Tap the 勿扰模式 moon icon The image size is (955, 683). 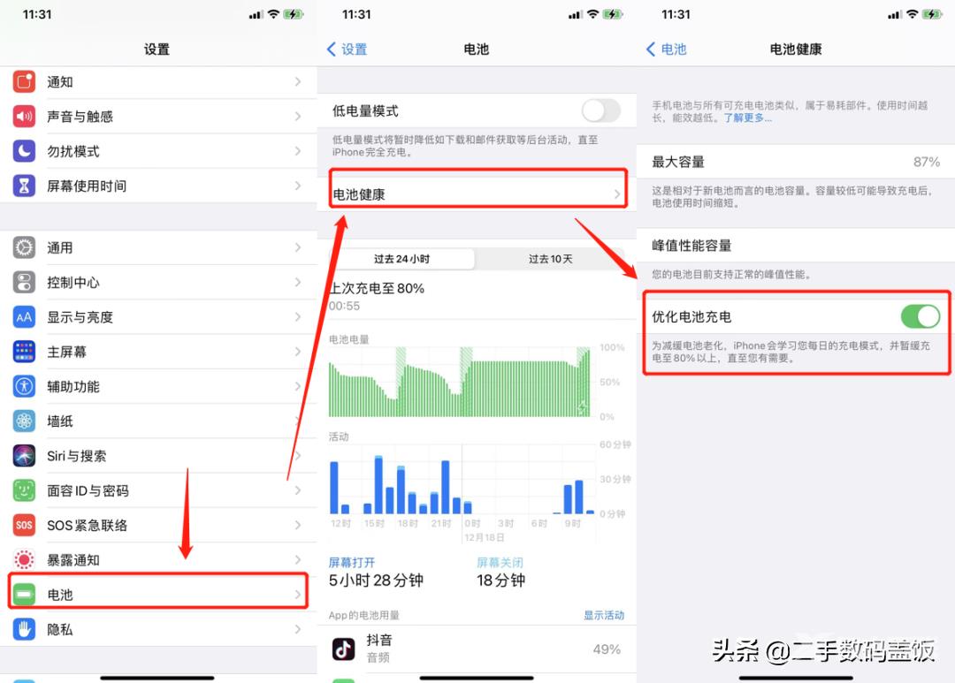point(25,151)
